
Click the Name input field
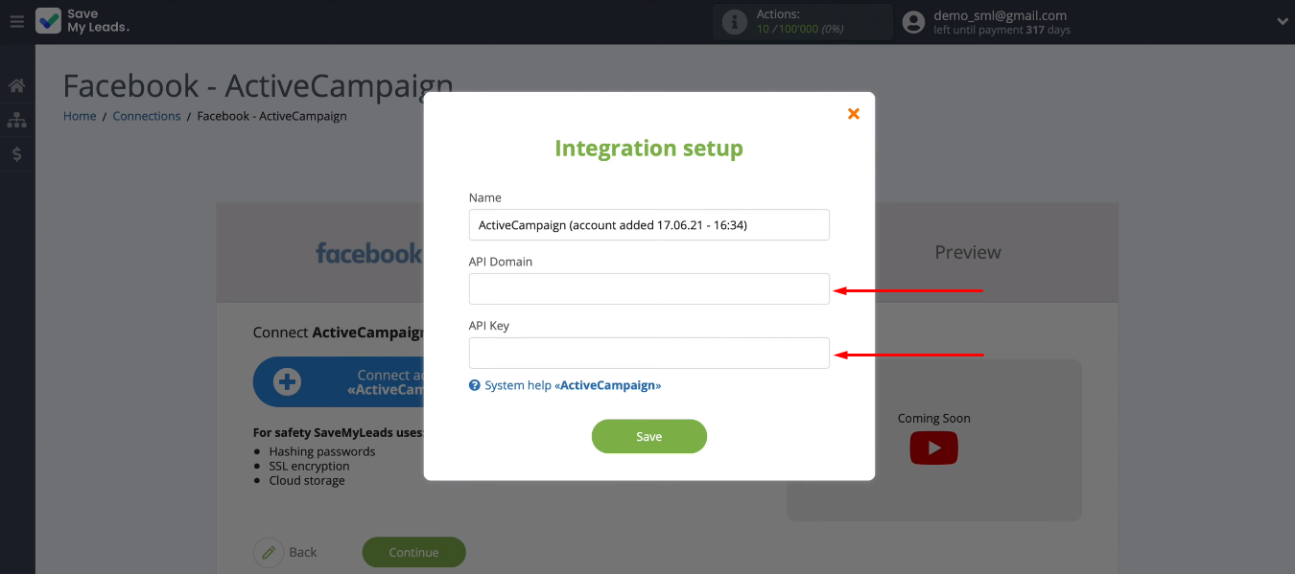point(648,225)
